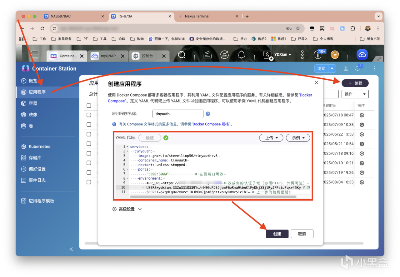400x277 pixels.
Task: Bookmark this page with the star icon
Action: [298, 28]
